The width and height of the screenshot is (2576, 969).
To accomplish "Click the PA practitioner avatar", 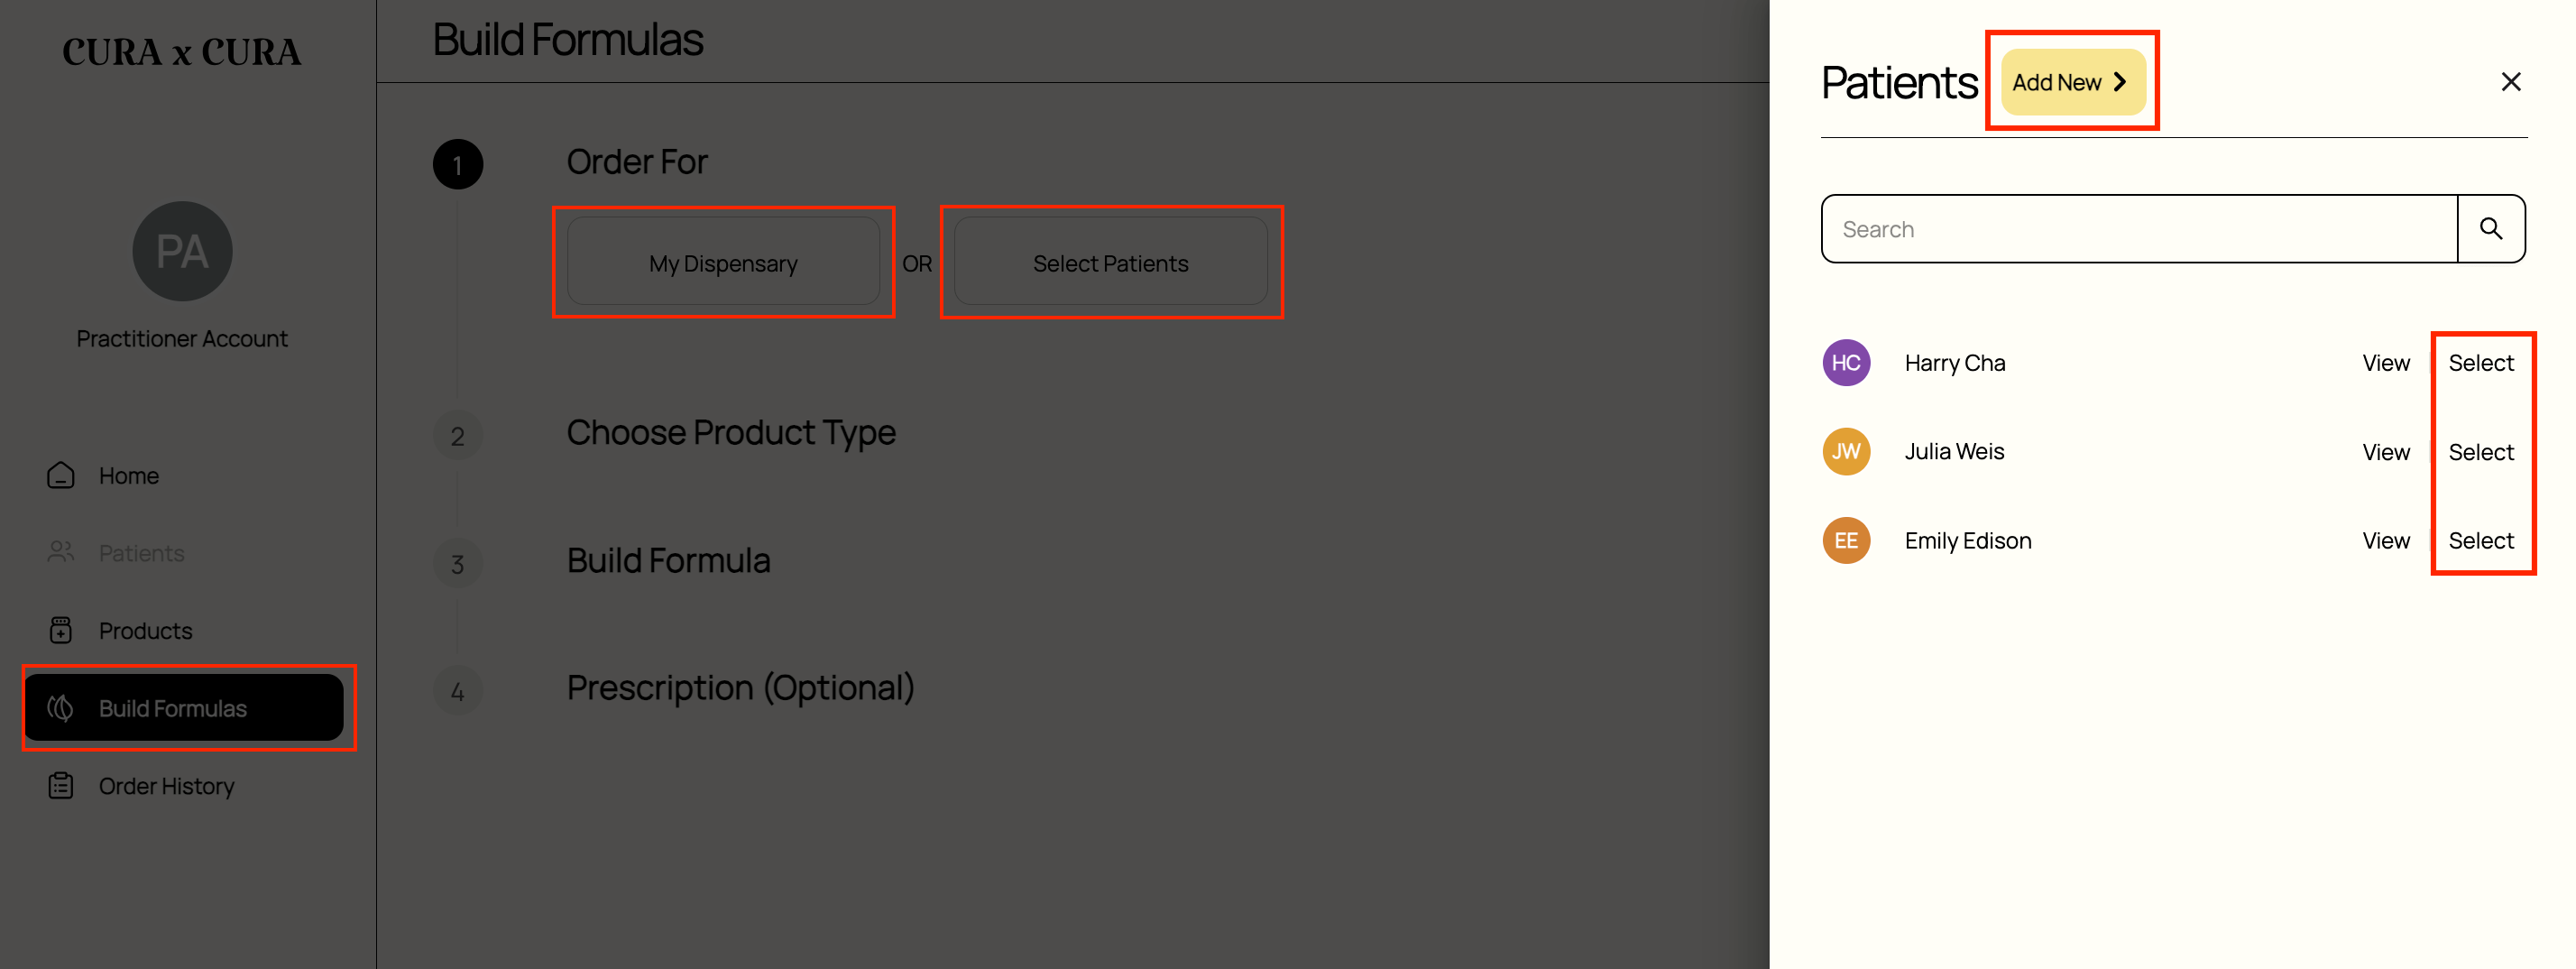I will coord(182,251).
